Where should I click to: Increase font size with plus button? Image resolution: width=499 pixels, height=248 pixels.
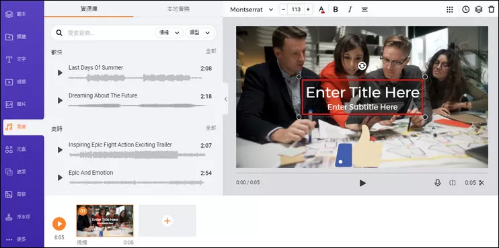308,9
